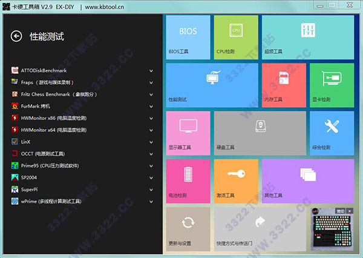The width and height of the screenshot is (363, 258).
Task: Select the Prime95 (CPU压力测试软件) text
Action: coord(50,166)
